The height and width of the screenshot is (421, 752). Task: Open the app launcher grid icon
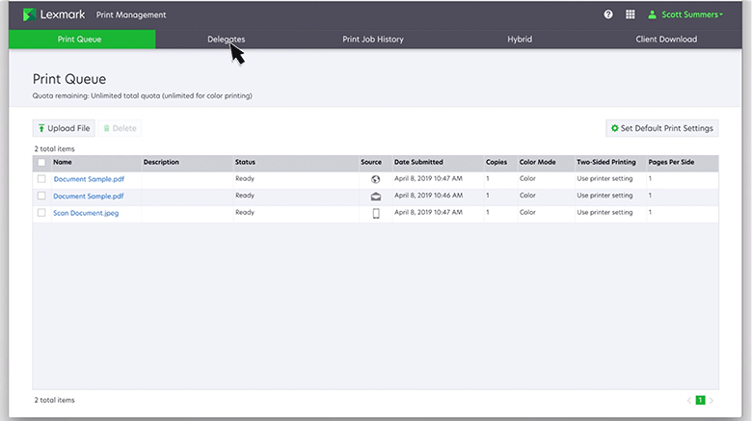pos(631,14)
